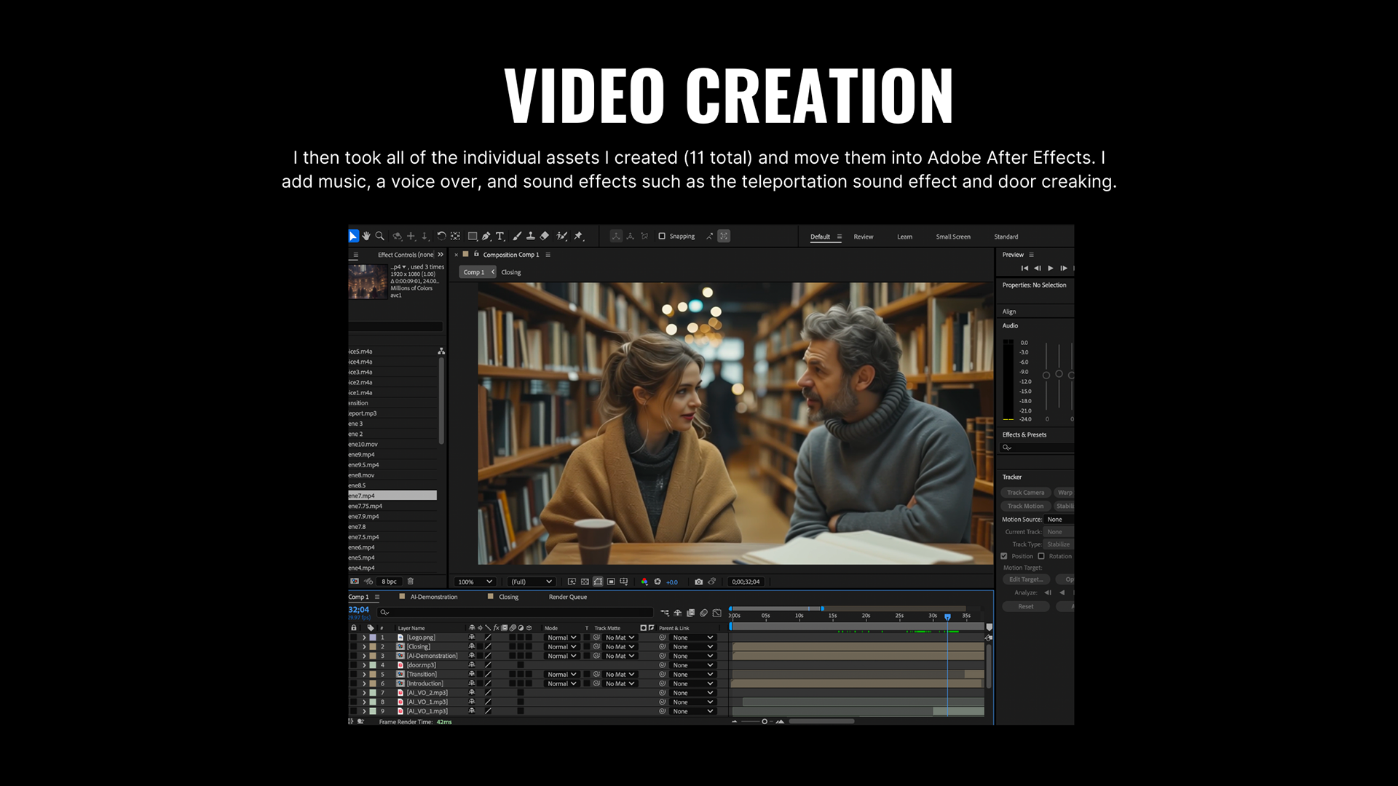Viewport: 1398px width, 786px height.
Task: Toggle visibility box of door.mp3 layer
Action: pos(354,665)
